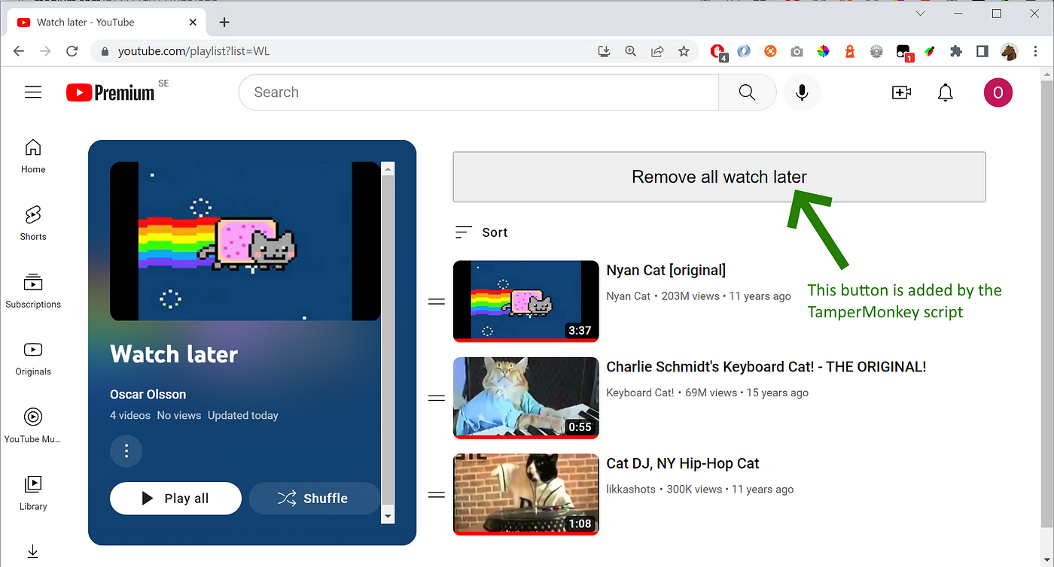Click the color wheel extension icon
The width and height of the screenshot is (1054, 567).
(x=824, y=51)
